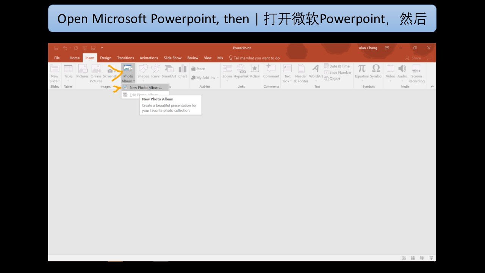Open the comments pane speech-bubble icon
Screen dimensions: 485x273
(429, 58)
